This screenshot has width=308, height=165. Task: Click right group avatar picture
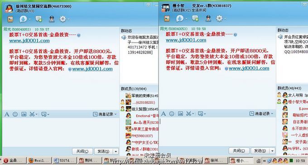(x=165, y=8)
